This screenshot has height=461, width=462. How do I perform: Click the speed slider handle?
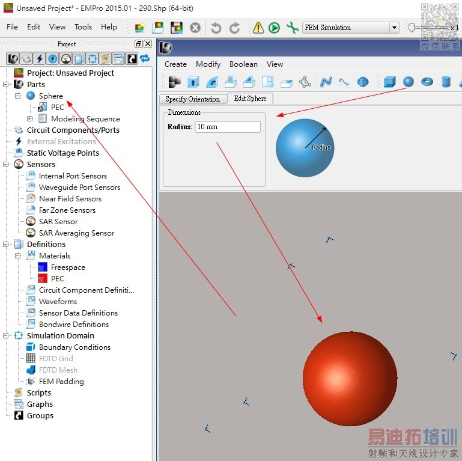coord(412,28)
